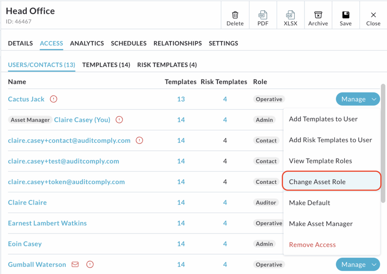Open the Risk Templates (4) sub-tab
The width and height of the screenshot is (387, 274).
coord(167,65)
